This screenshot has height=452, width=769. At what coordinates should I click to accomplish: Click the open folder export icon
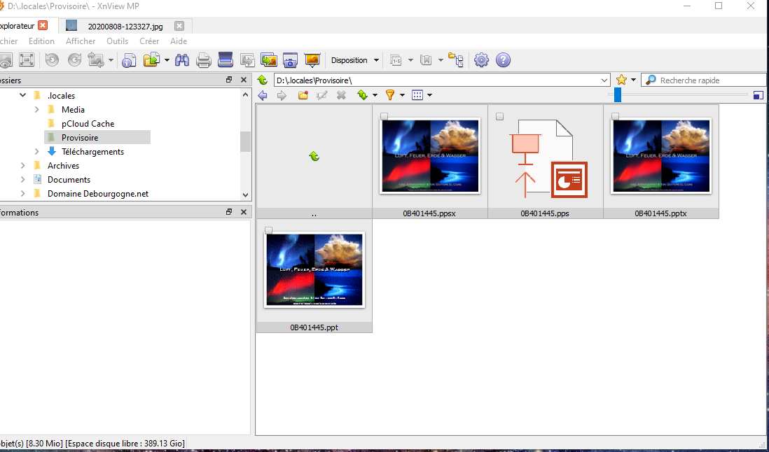(152, 60)
